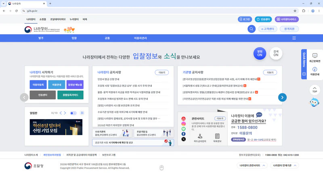Open the chatbot mascot assistant
The height and width of the screenshot is (173, 323).
(314, 102)
